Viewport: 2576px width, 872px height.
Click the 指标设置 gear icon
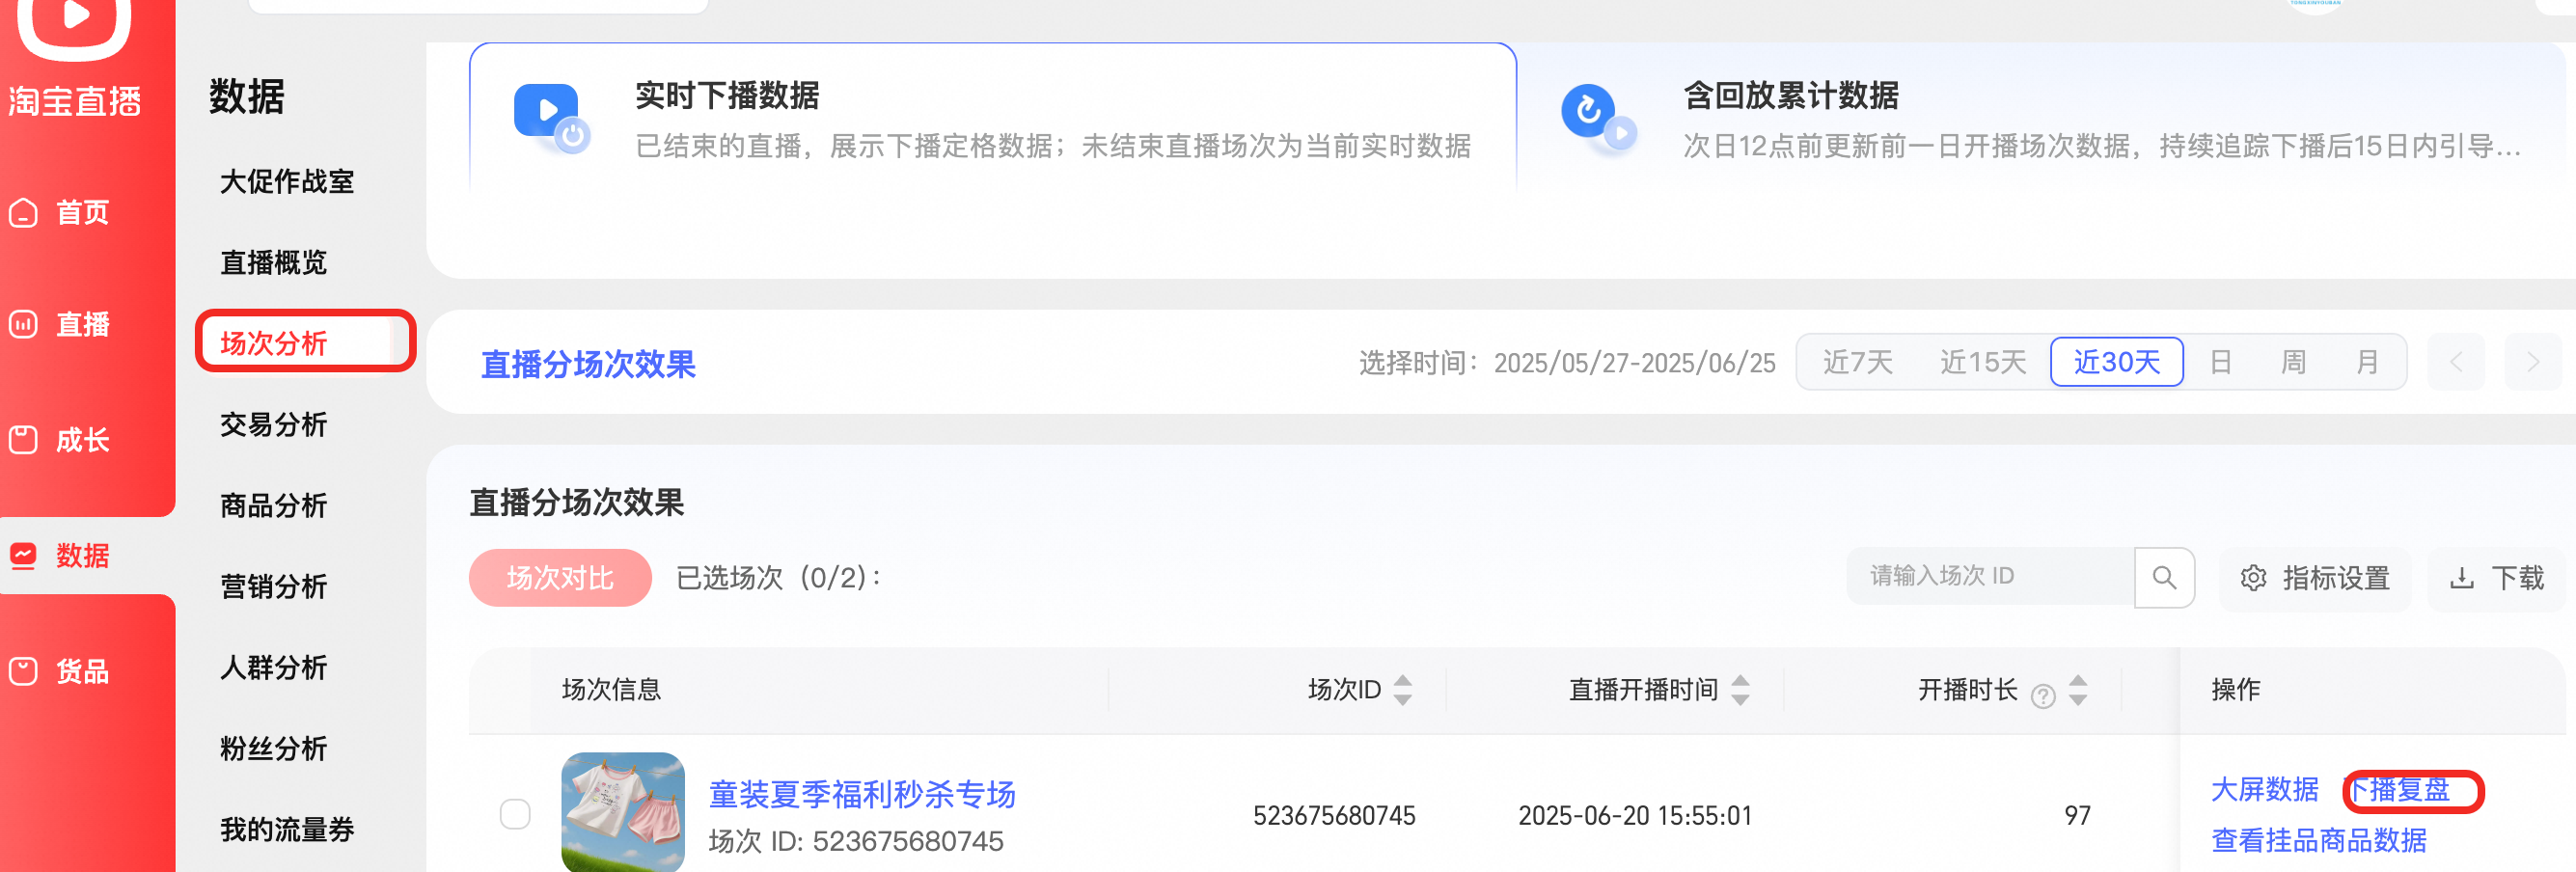click(2253, 578)
